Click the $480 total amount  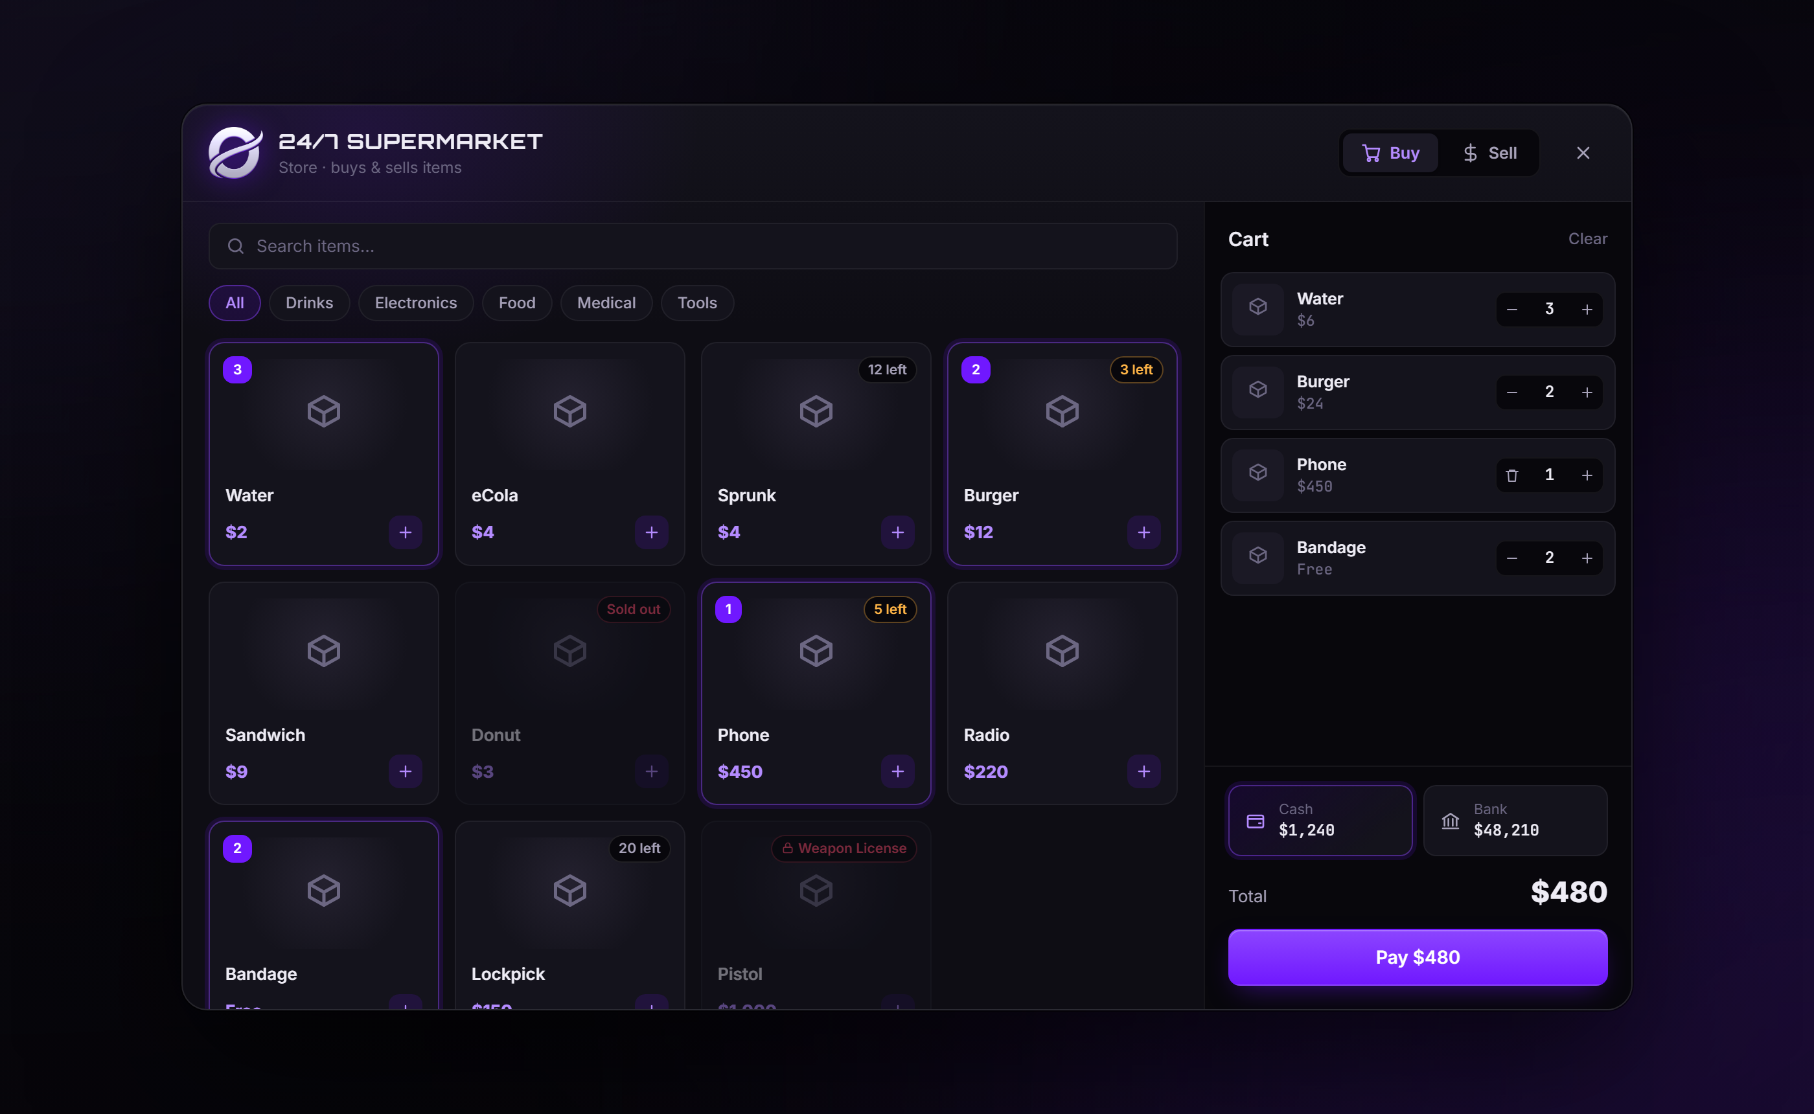[x=1568, y=892]
